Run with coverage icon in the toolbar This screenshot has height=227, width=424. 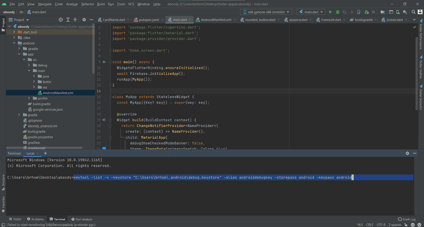344,12
